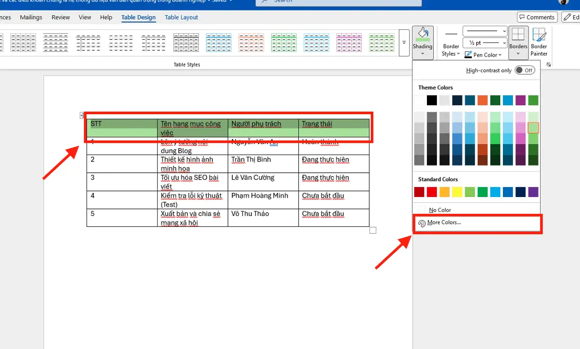Click the 'Lê Văn Cường' table cell
This screenshot has height=349, width=580.
[253, 178]
